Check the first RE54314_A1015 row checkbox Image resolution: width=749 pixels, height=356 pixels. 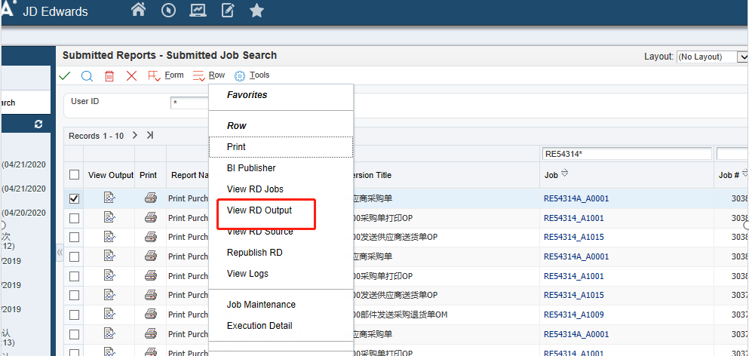74,237
